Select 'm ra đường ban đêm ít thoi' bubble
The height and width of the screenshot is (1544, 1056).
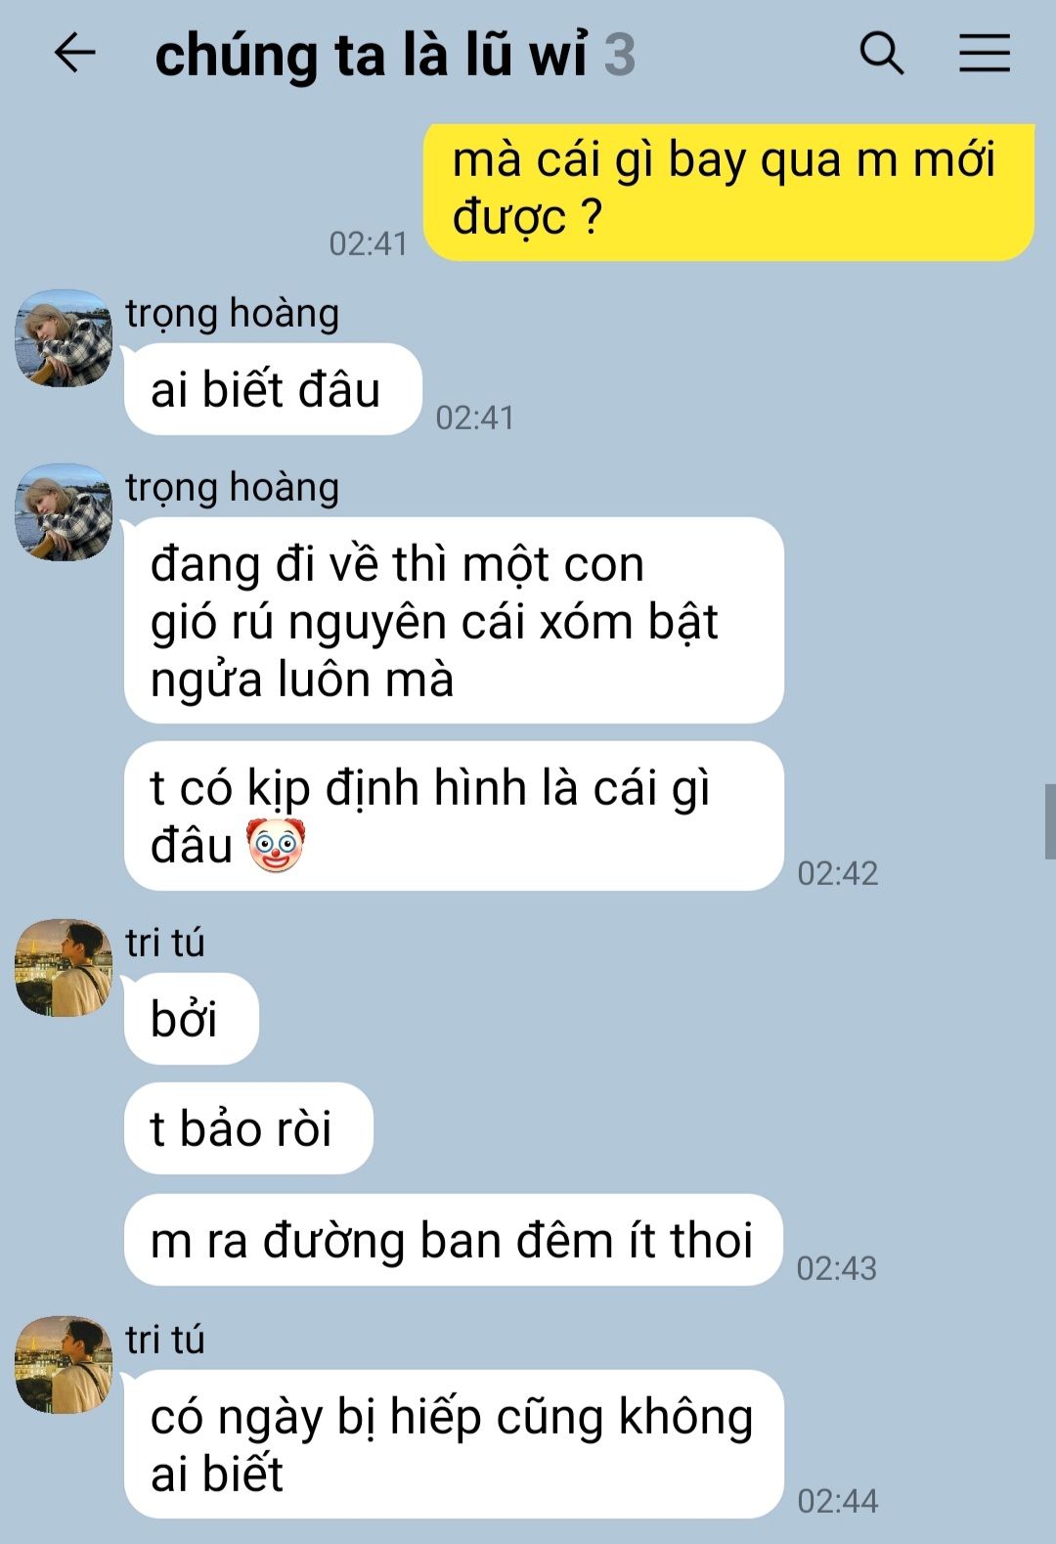pos(454,1240)
